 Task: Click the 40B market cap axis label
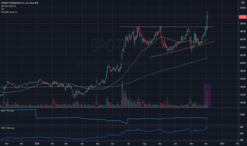coord(241,134)
